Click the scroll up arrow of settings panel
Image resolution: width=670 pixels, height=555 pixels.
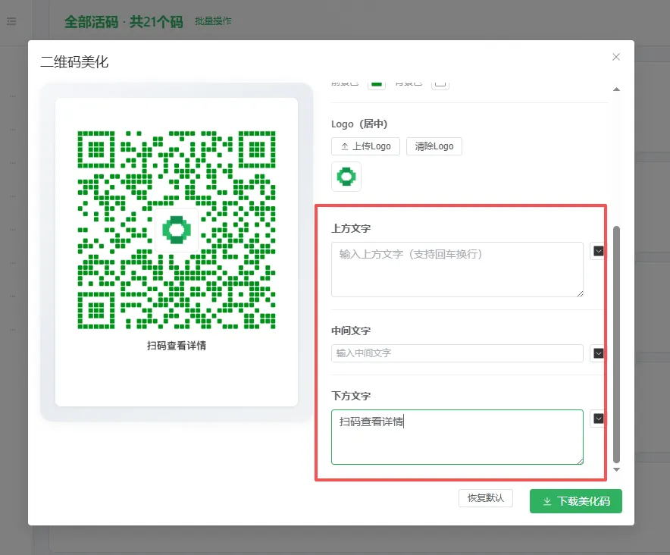[616, 89]
